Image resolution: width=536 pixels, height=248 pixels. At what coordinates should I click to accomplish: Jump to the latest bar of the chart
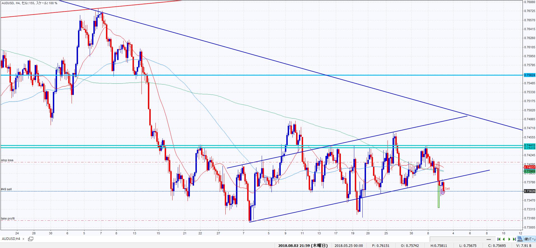514,239
